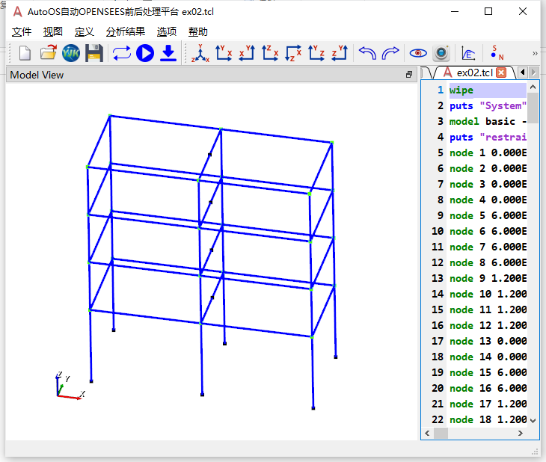Image resolution: width=546 pixels, height=462 pixels.
Task: Click the 'node 5' code line
Action: (x=488, y=215)
